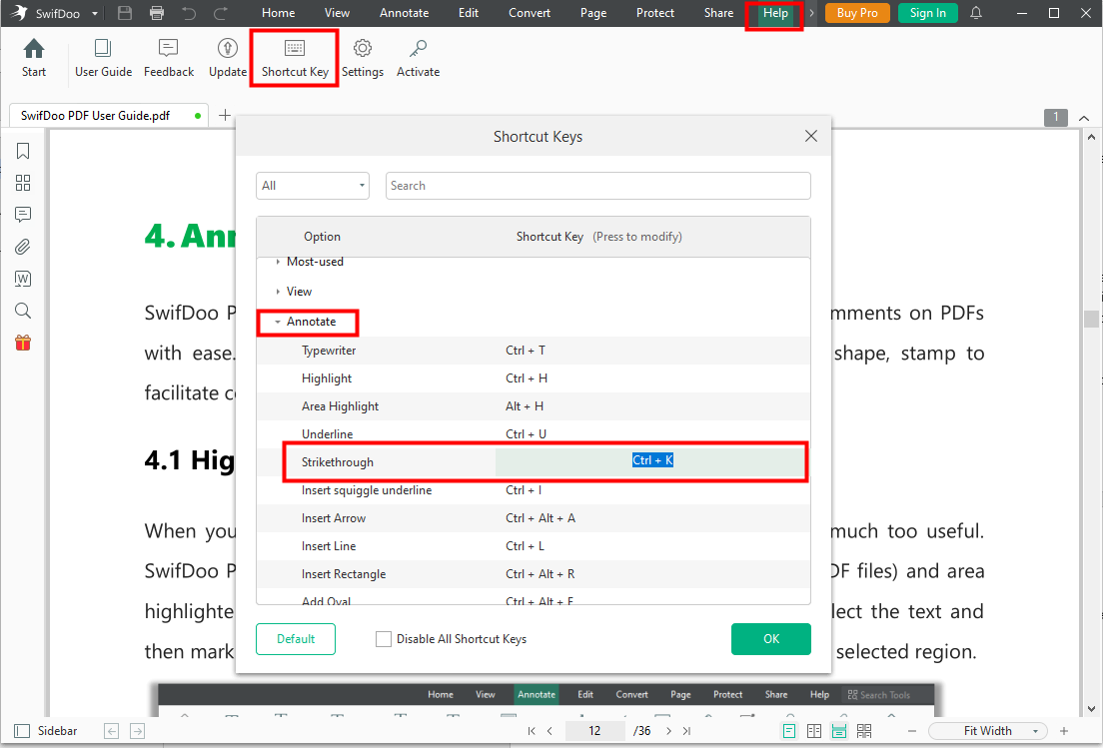Open the Home tab
Image resolution: width=1103 pixels, height=748 pixels.
278,13
